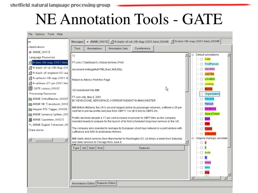Tick the JobTitle annotation checkbox

202,74
